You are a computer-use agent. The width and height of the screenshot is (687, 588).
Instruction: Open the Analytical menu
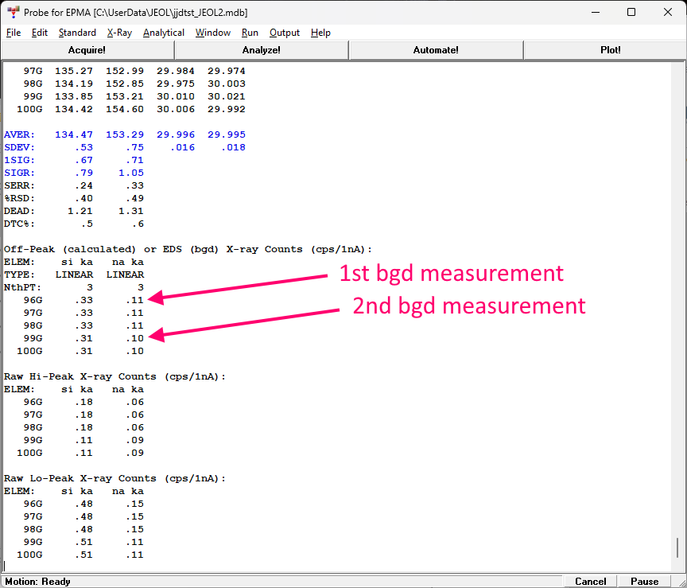coord(164,33)
